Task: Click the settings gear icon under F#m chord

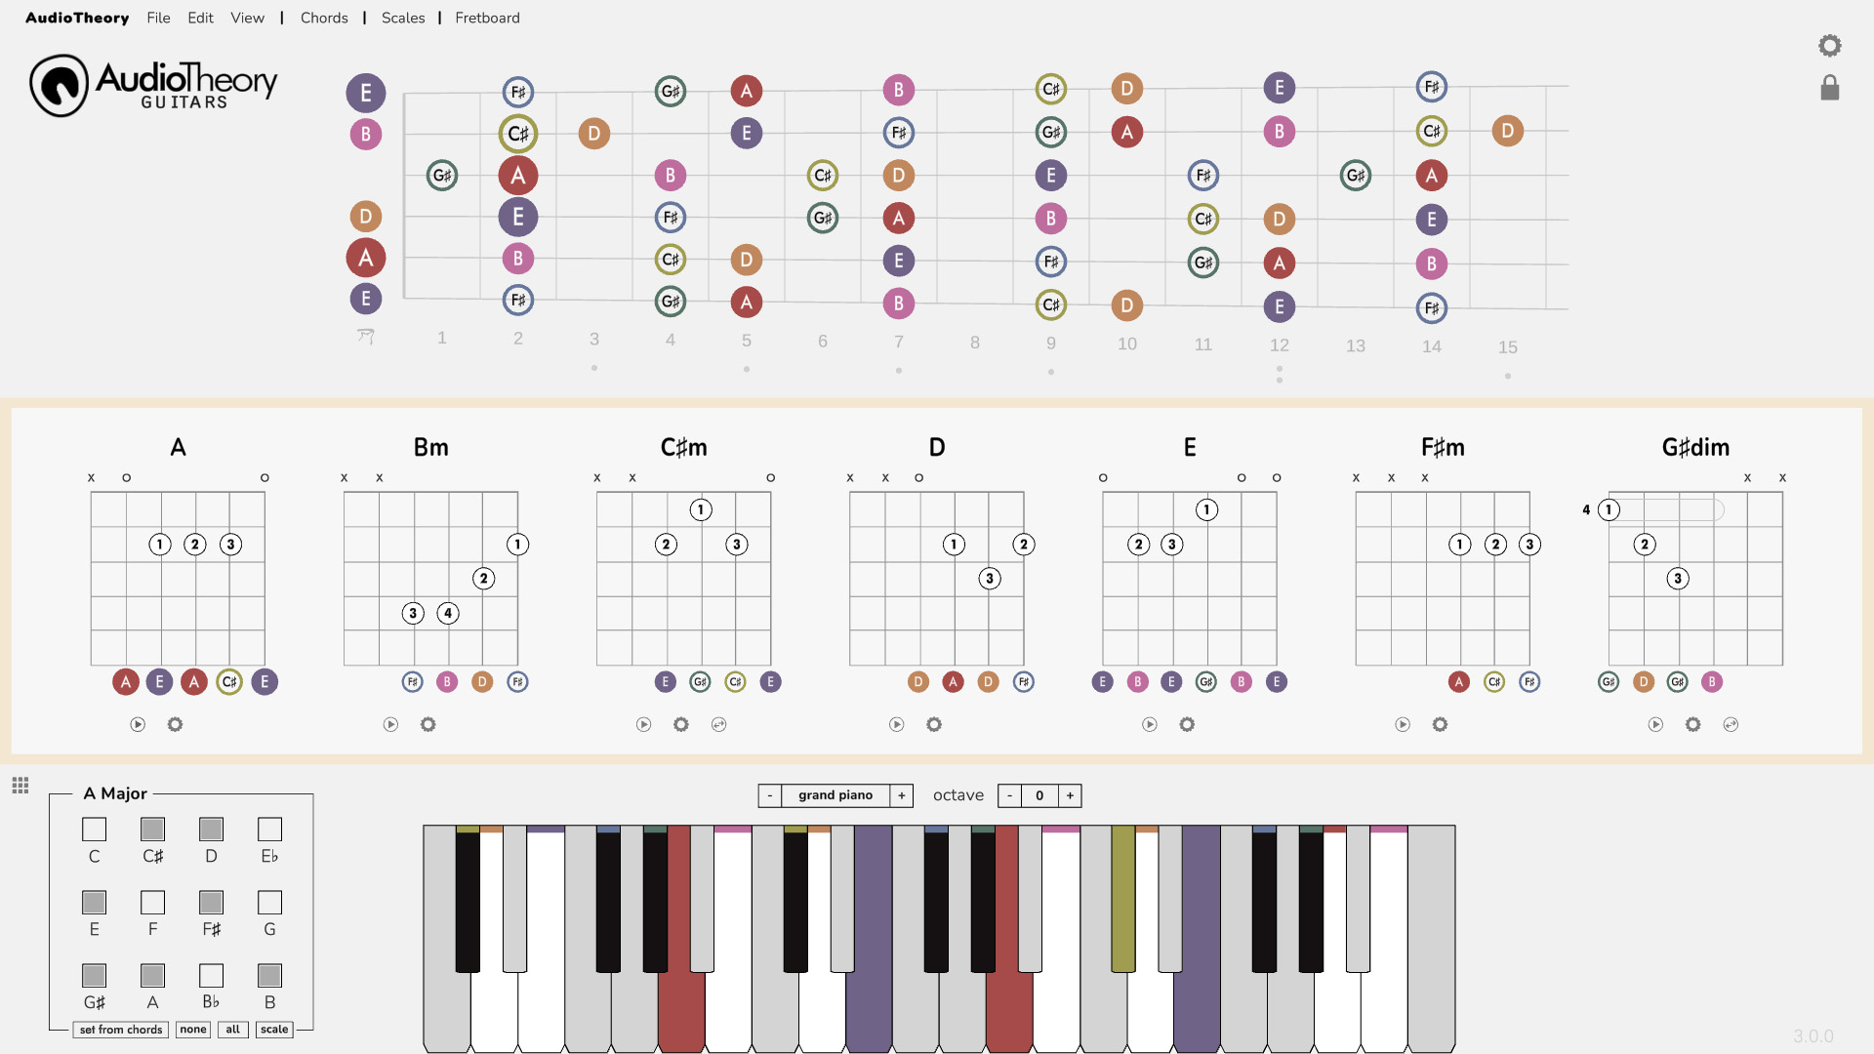Action: click(1441, 723)
